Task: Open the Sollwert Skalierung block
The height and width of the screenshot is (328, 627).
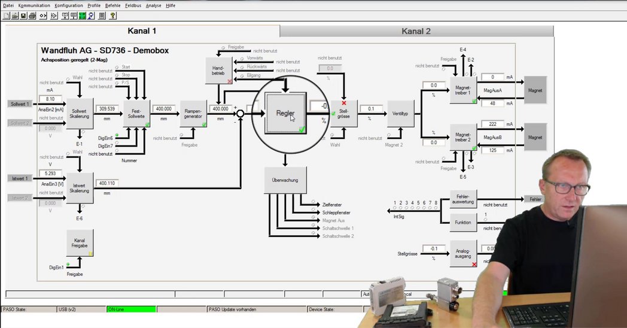Action: pos(79,114)
